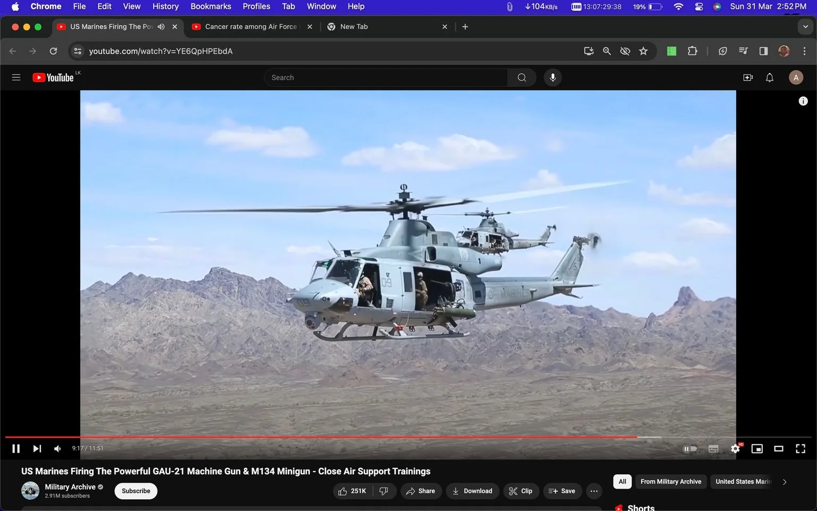Like the video with 251K likes
The height and width of the screenshot is (511, 817).
[353, 491]
